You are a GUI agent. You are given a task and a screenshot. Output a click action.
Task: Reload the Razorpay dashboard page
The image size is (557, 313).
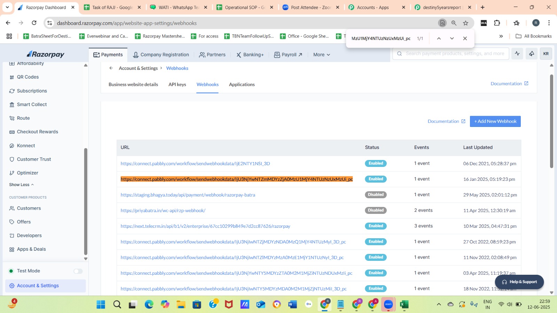(x=34, y=23)
